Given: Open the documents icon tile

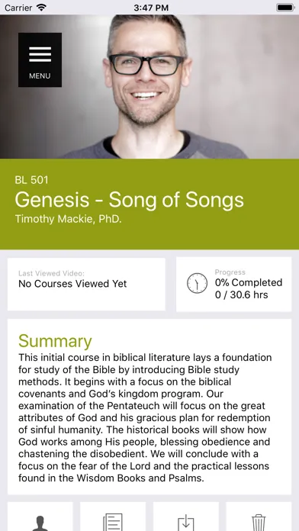Looking at the screenshot, I should (113, 517).
